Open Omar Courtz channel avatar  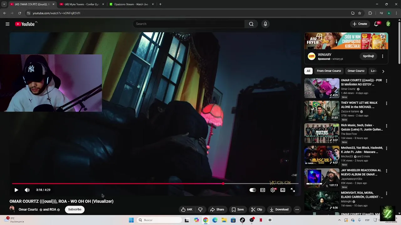pos(12,209)
